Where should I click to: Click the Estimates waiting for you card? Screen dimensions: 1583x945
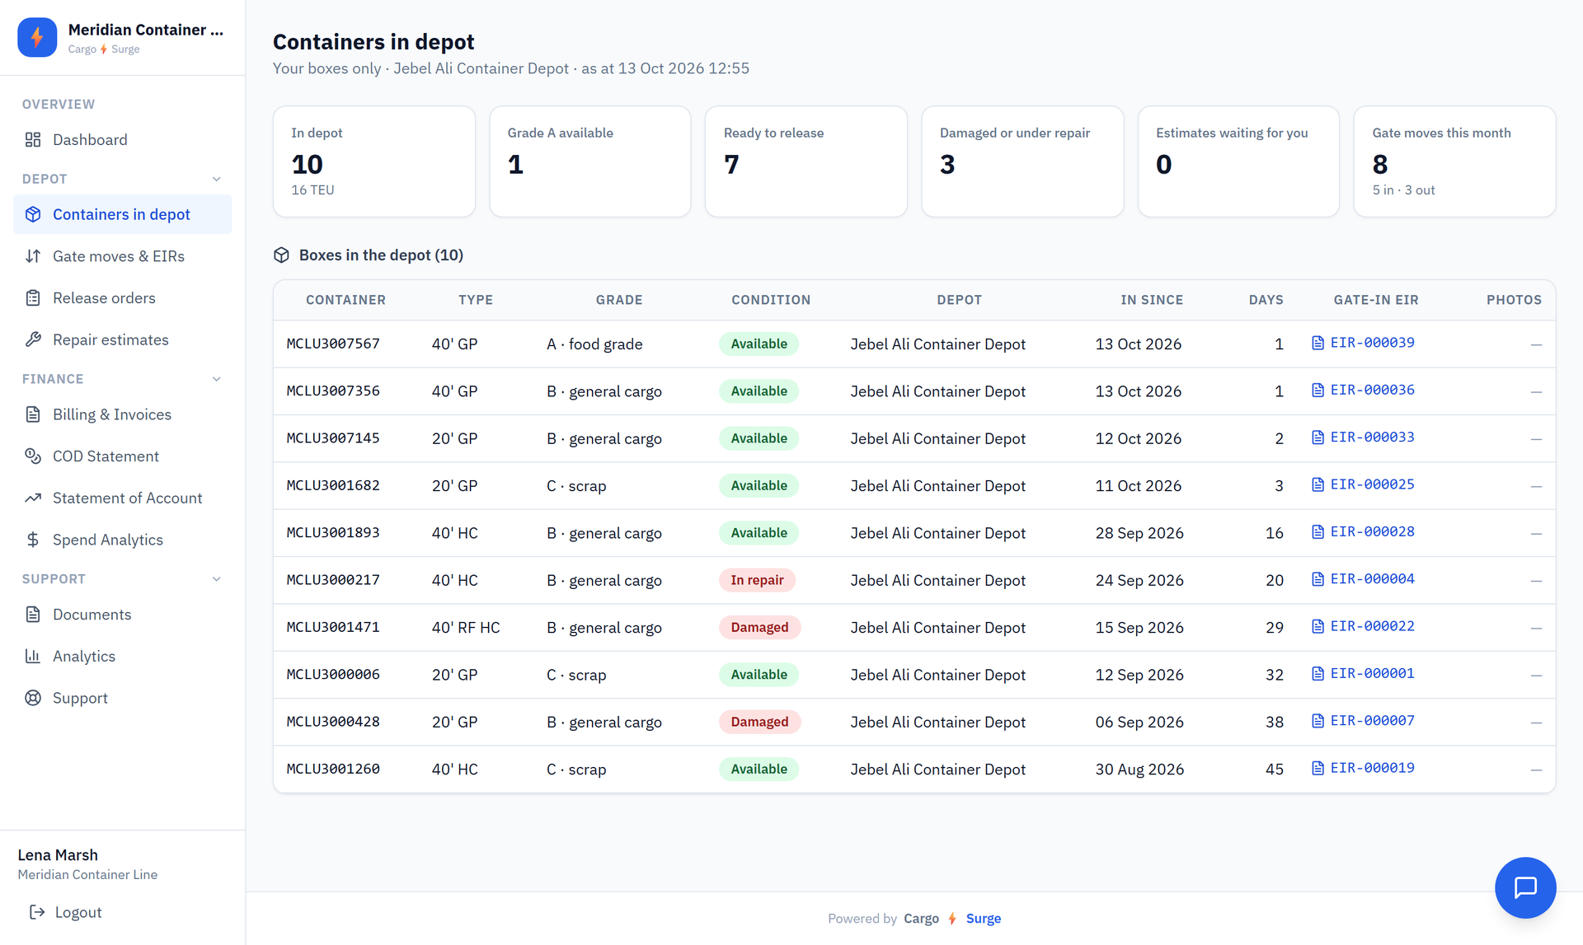[1238, 161]
